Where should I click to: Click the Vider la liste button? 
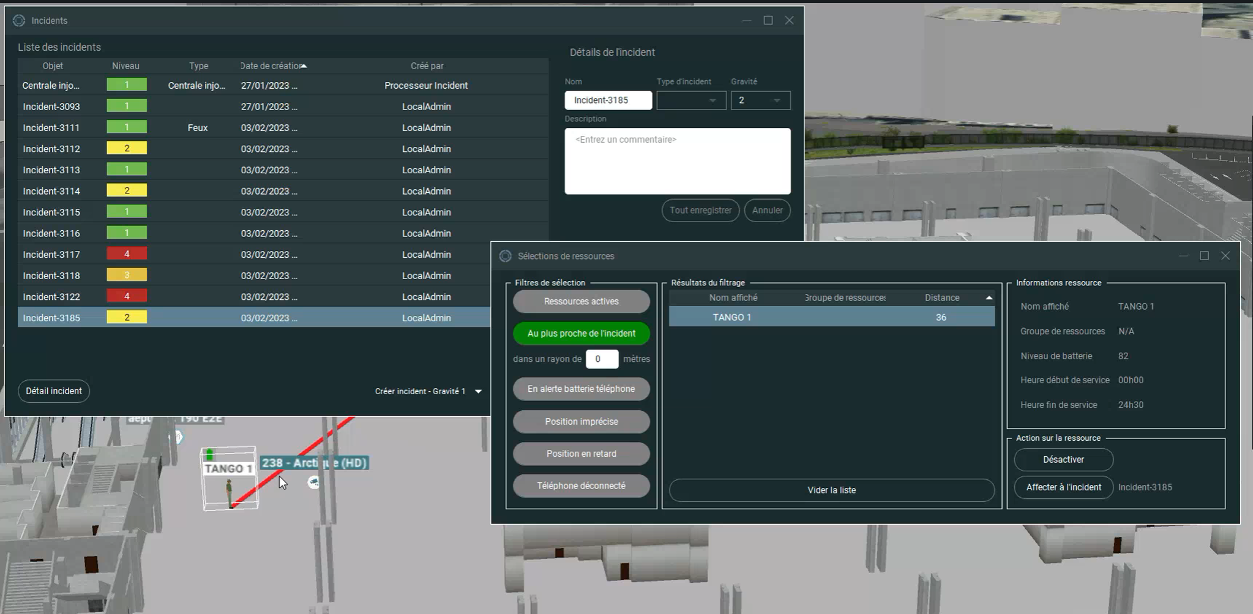click(x=831, y=490)
